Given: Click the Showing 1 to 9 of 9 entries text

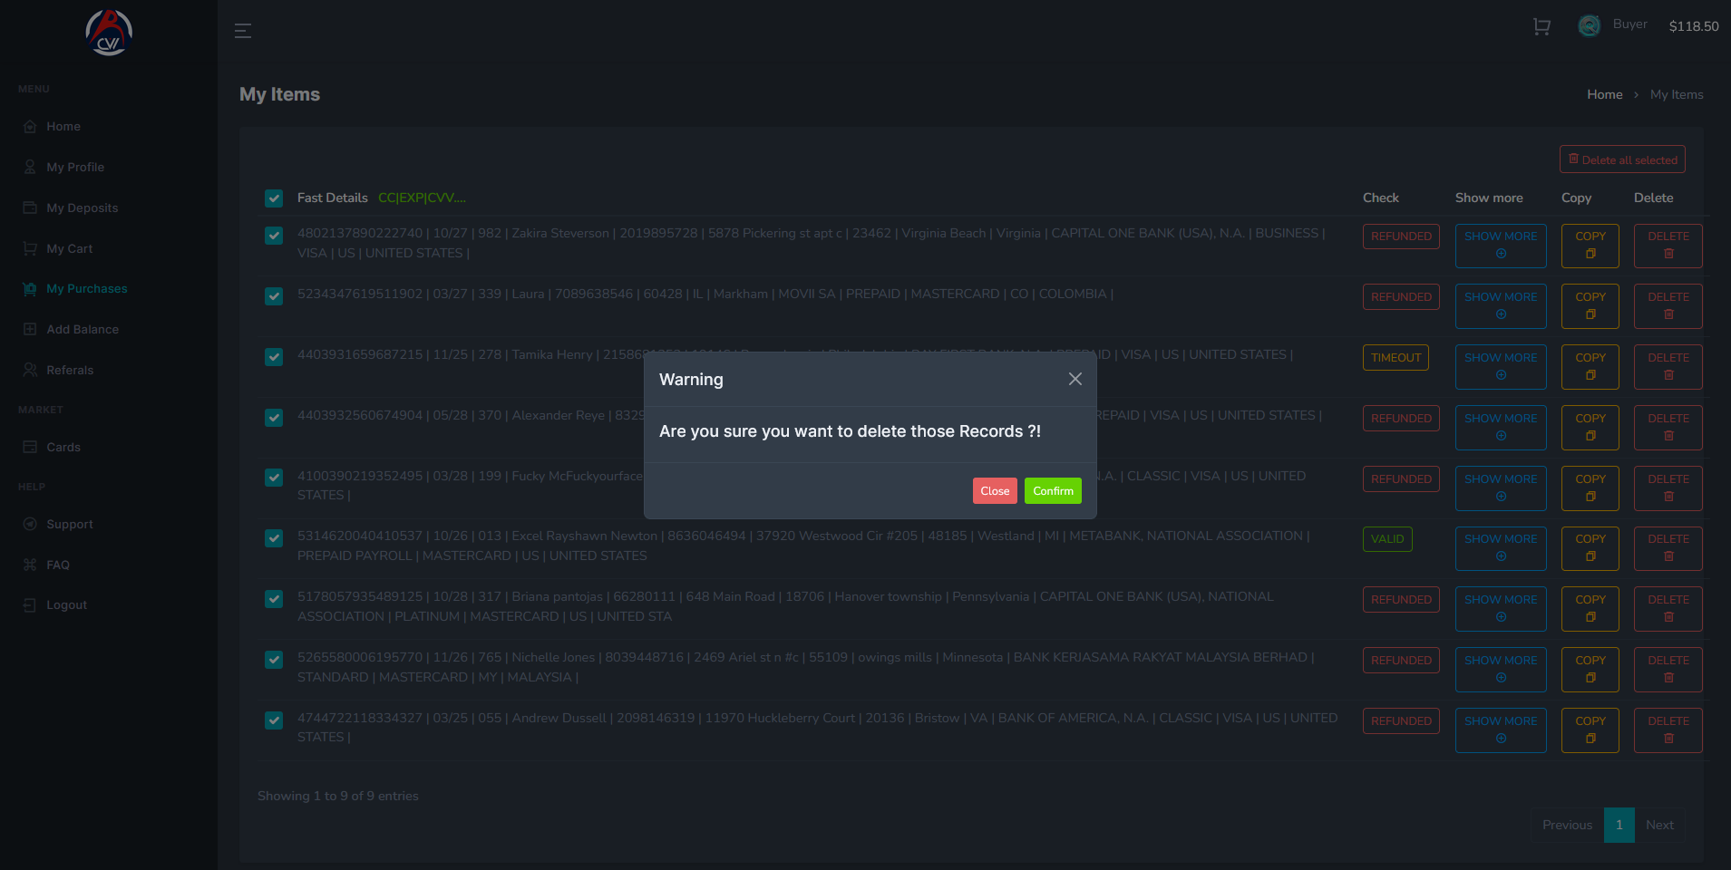Looking at the screenshot, I should (x=338, y=796).
